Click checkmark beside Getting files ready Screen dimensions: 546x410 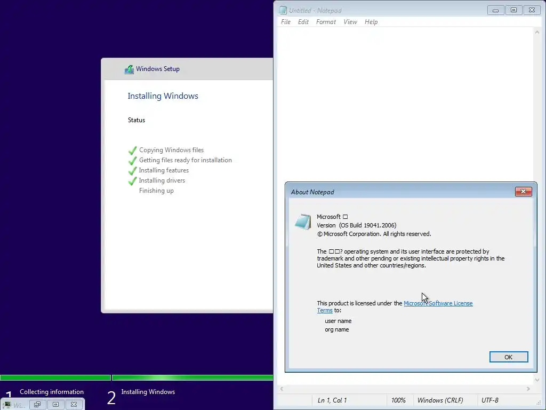point(132,160)
